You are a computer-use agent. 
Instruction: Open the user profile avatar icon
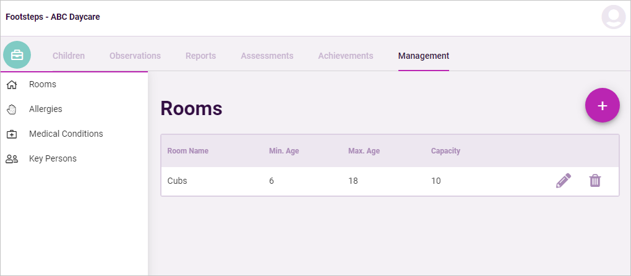pyautogui.click(x=614, y=17)
